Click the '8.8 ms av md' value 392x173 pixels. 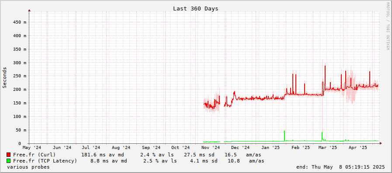(x=108, y=161)
